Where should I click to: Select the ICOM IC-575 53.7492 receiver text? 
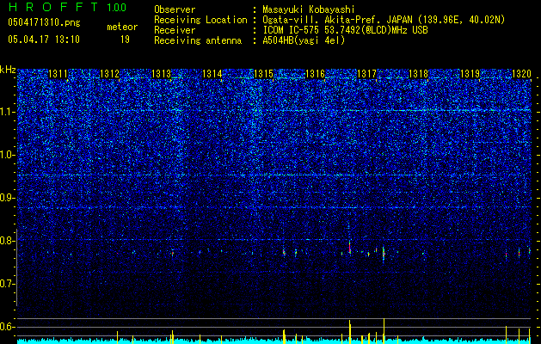[x=346, y=30]
